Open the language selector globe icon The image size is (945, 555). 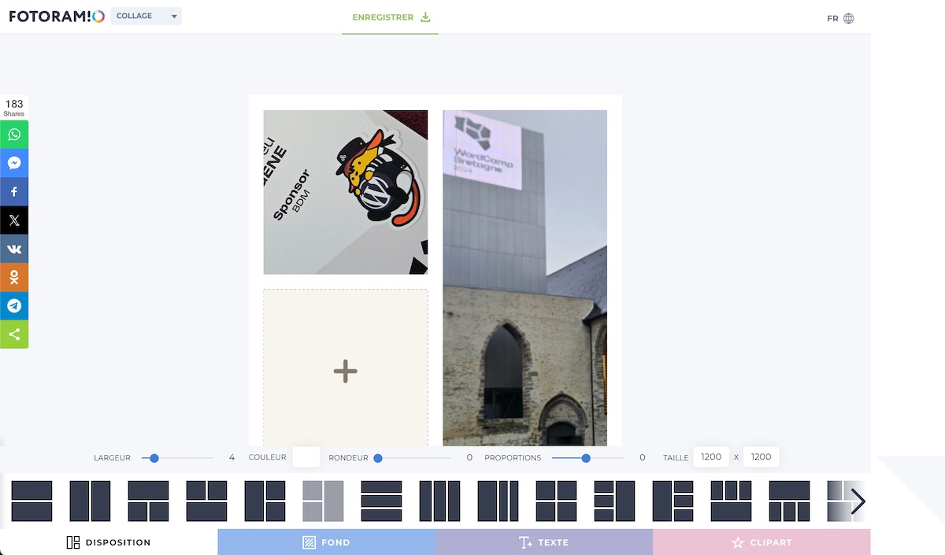[x=848, y=18]
